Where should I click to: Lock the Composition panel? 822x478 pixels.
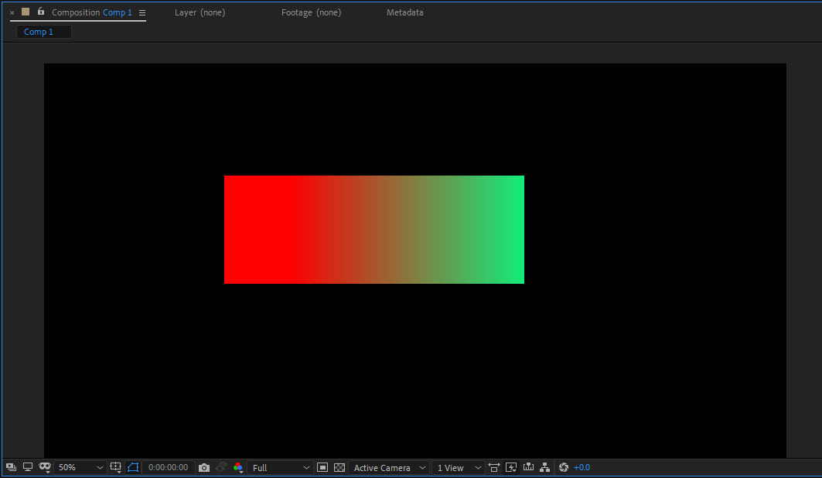[x=40, y=12]
